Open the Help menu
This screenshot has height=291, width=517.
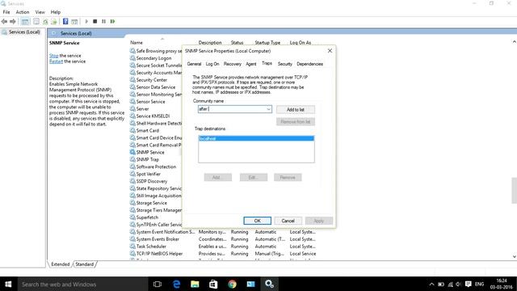coord(56,12)
